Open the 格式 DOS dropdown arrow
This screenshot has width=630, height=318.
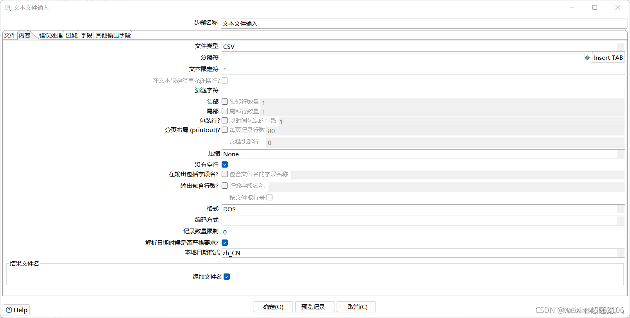coord(621,209)
